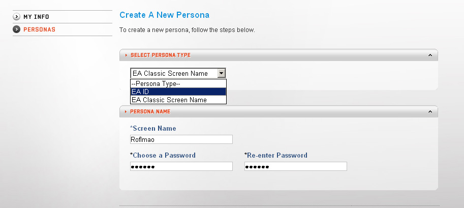
Task: Collapse the Select Persona Type section chevron
Action: tap(430, 55)
